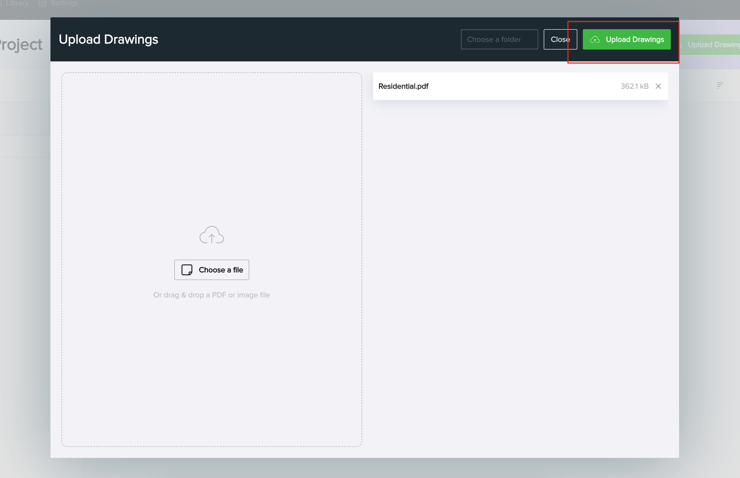Select the Choose a file button
This screenshot has width=740, height=478.
click(x=212, y=270)
